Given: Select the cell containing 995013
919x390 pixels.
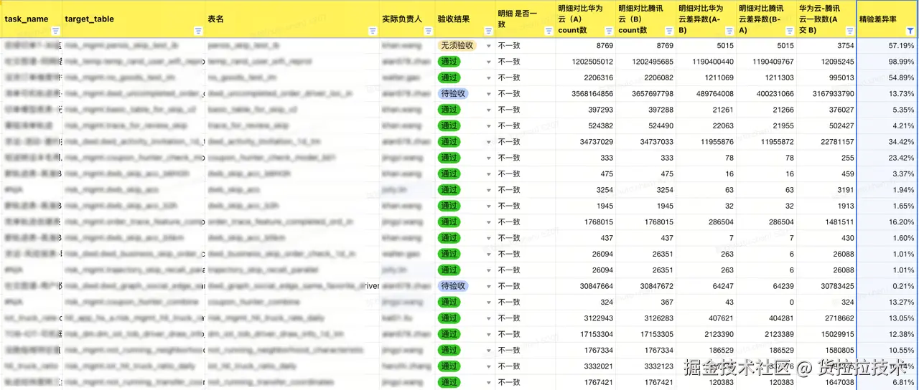Looking at the screenshot, I should pos(826,77).
